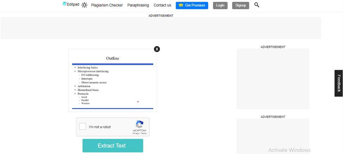Click the reCAPTCHA logo icon
Screen dimensions: 343x154
tap(139, 124)
